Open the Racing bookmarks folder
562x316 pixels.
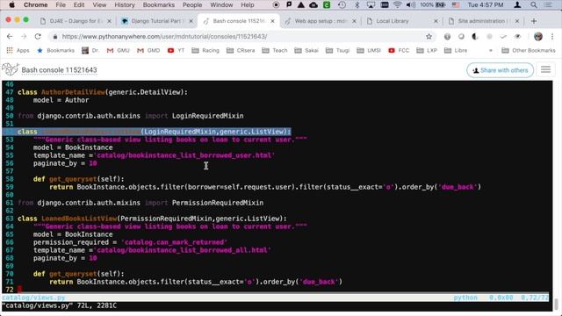(205, 51)
